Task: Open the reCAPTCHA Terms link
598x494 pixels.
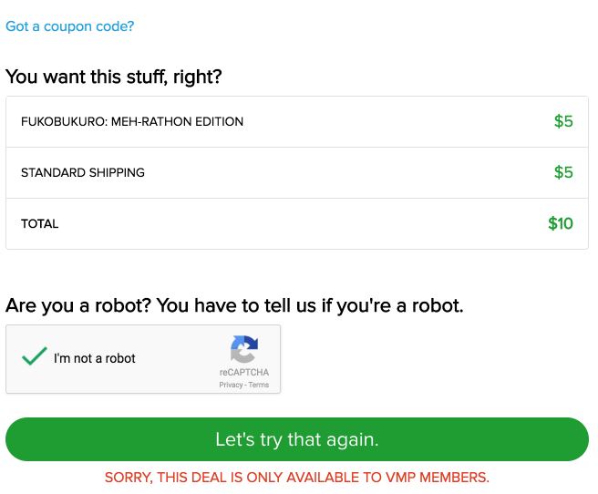Action: coord(259,385)
